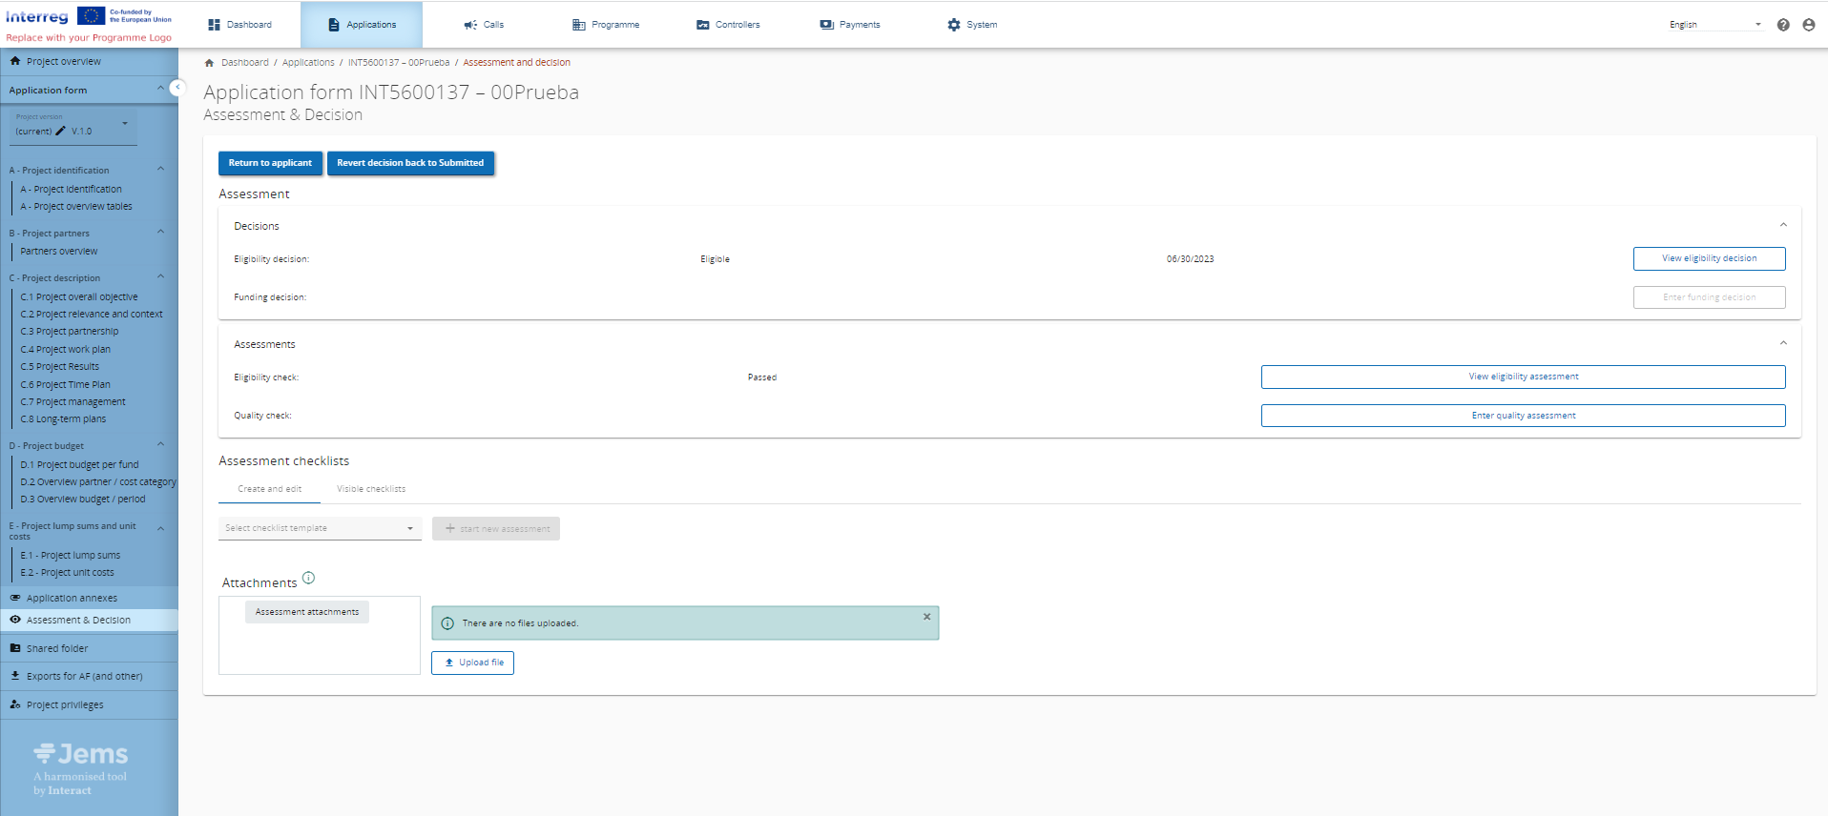Image resolution: width=1828 pixels, height=816 pixels.
Task: Open C.5 Project Results
Action: [60, 366]
